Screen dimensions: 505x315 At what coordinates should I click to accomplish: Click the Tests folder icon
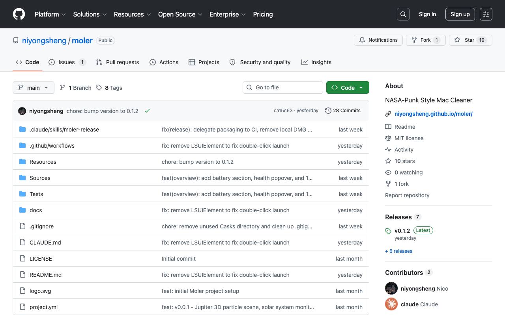point(22,194)
